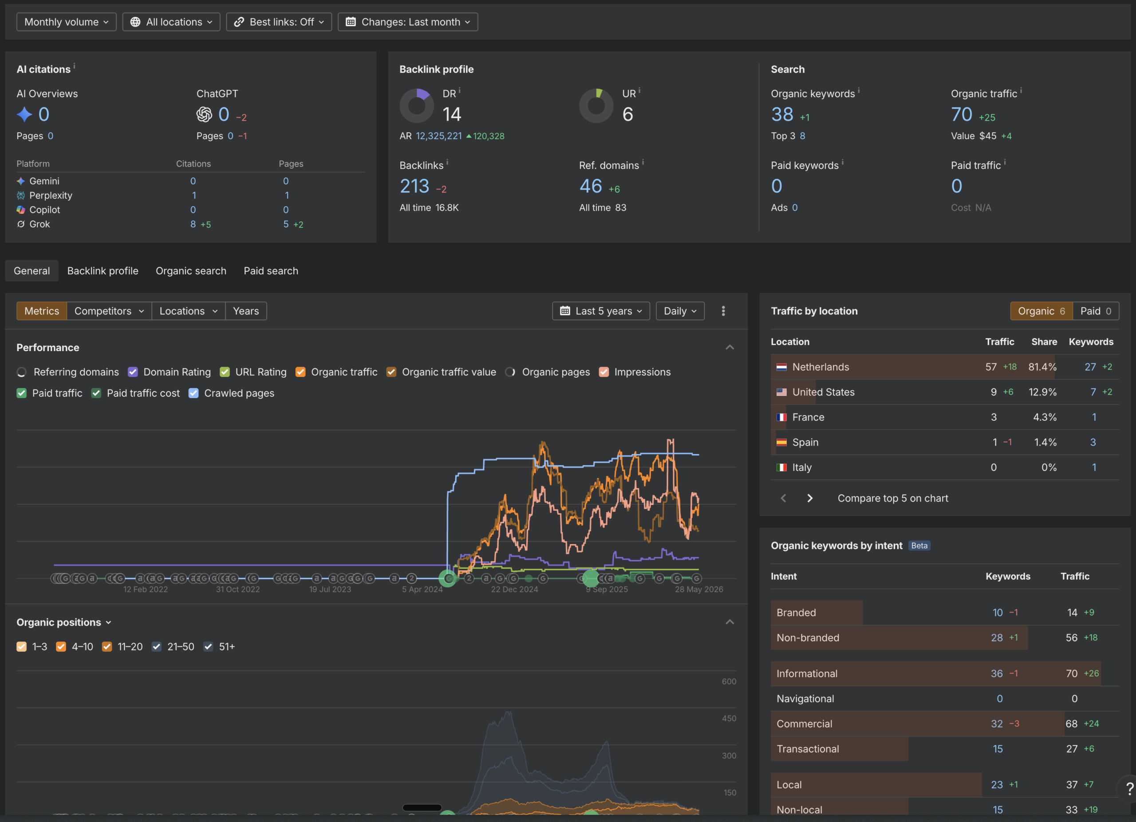Viewport: 1136px width, 822px height.
Task: Switch traffic by location to Paid
Action: tap(1096, 311)
